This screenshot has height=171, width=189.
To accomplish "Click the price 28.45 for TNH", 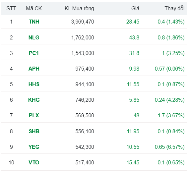I will click(x=133, y=22).
